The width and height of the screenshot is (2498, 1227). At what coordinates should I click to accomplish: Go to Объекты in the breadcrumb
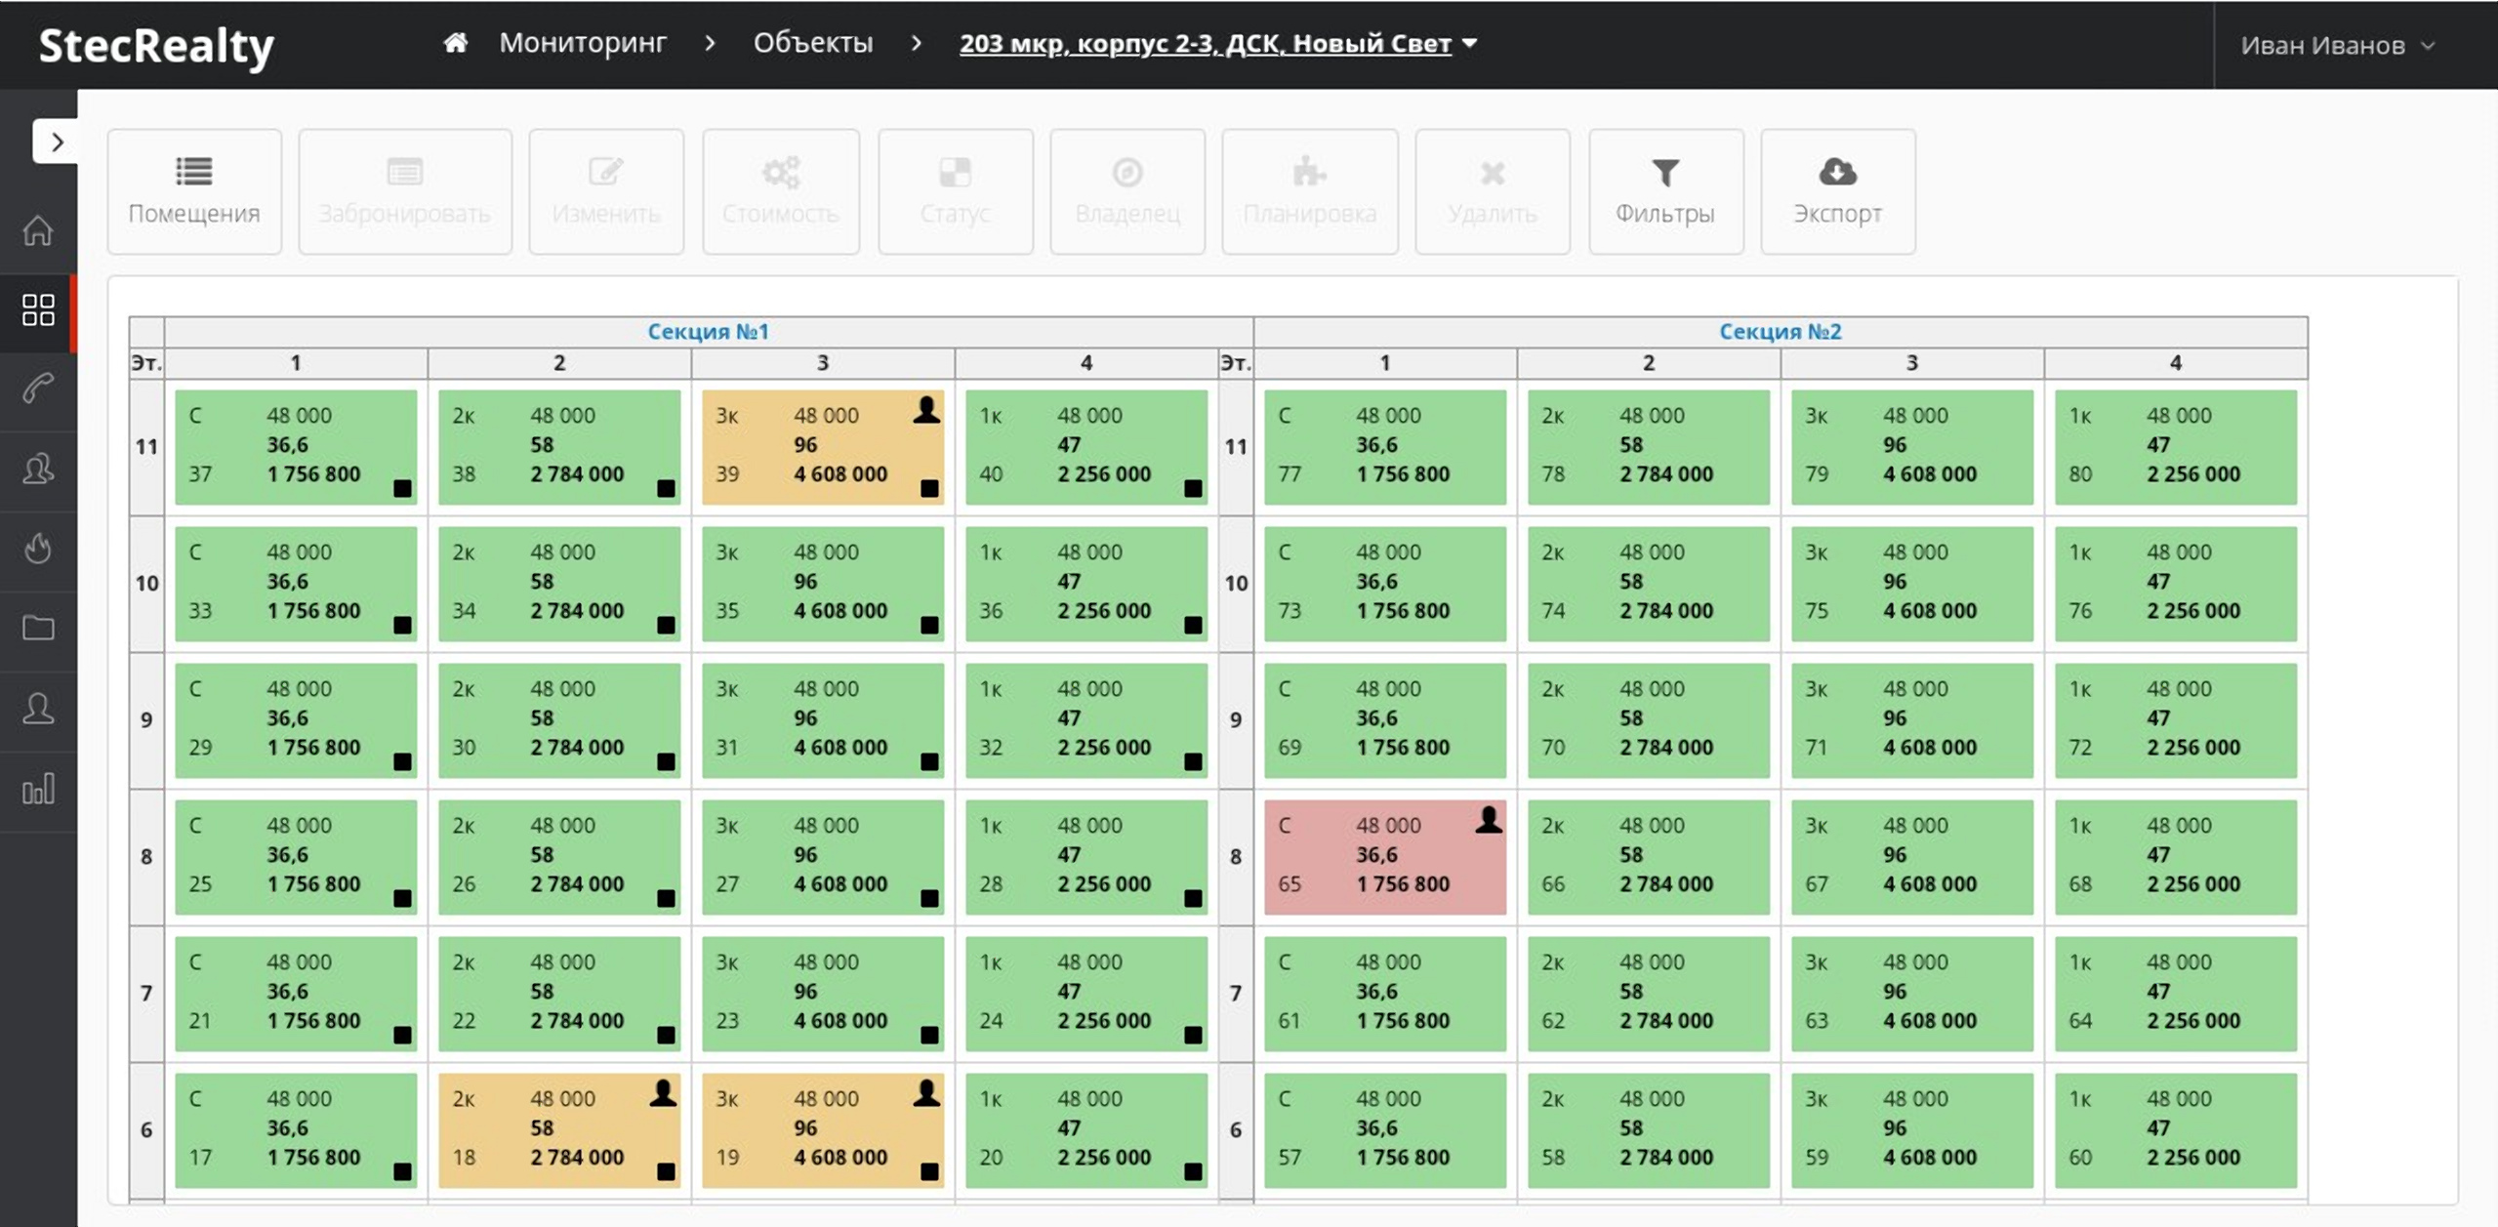(812, 43)
